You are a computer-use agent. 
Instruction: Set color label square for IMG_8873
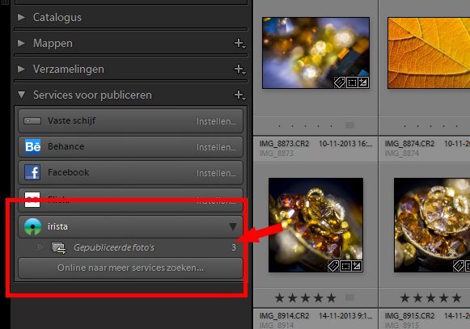pos(349,125)
